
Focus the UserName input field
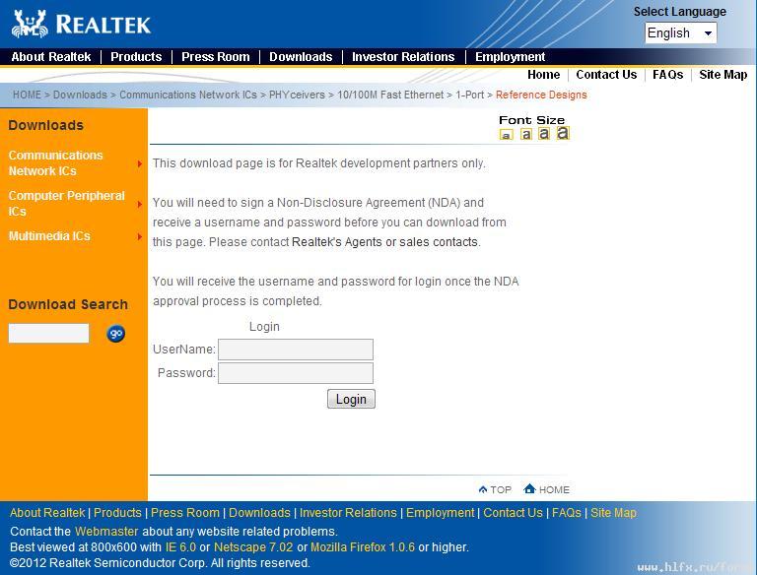tap(296, 350)
